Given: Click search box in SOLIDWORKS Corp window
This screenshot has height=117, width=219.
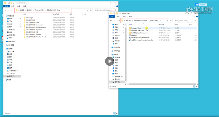Looking at the screenshot, I should coord(106,10).
